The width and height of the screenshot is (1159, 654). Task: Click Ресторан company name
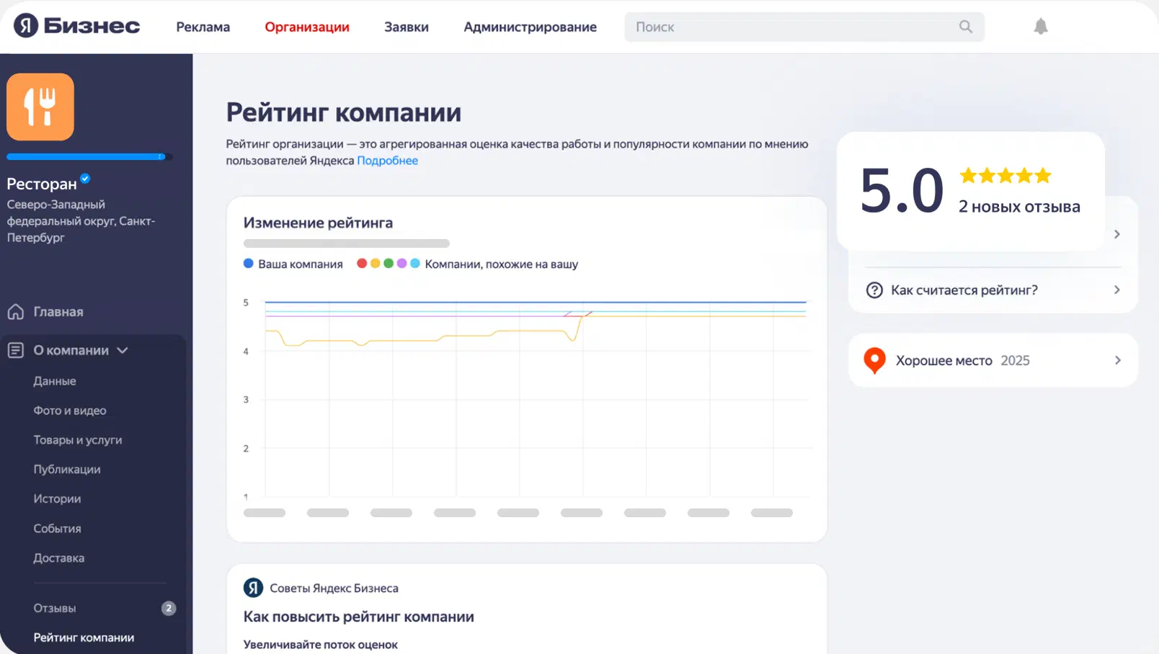42,184
